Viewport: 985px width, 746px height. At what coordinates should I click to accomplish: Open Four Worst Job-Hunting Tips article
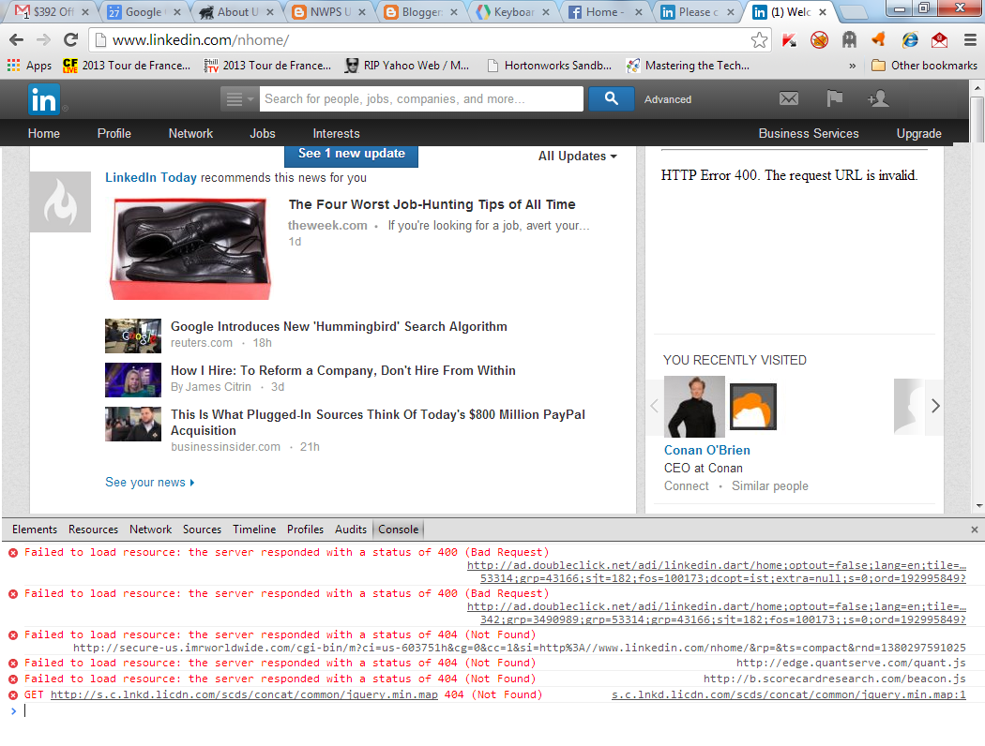point(432,204)
